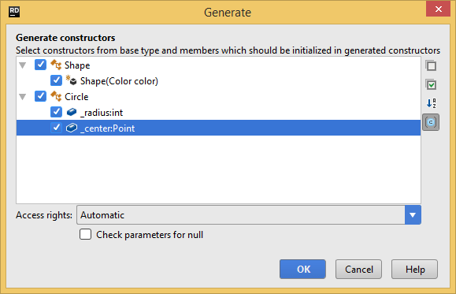Open the Access rights dropdown arrow

413,215
